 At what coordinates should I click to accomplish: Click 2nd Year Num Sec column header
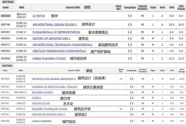coord(121,71)
